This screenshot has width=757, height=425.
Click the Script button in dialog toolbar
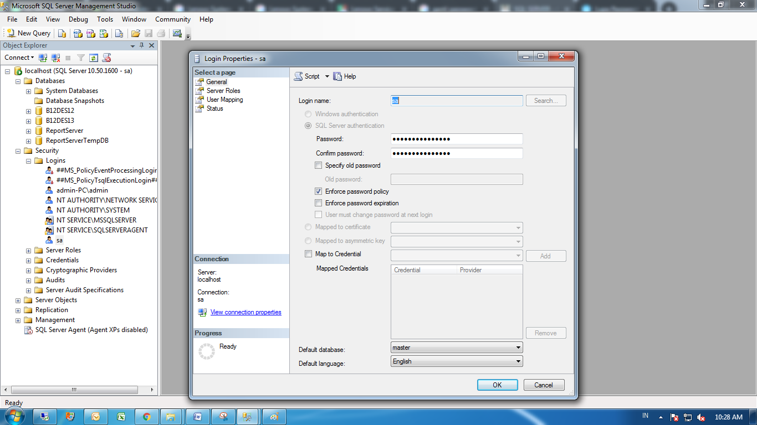tap(306, 76)
